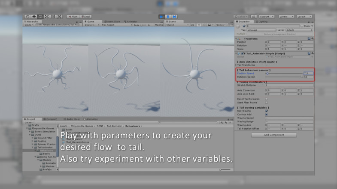Open the Gizmos dropdown in Scene view

tap(221, 25)
